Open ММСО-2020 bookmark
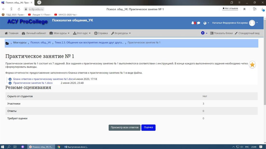 tap(66, 15)
